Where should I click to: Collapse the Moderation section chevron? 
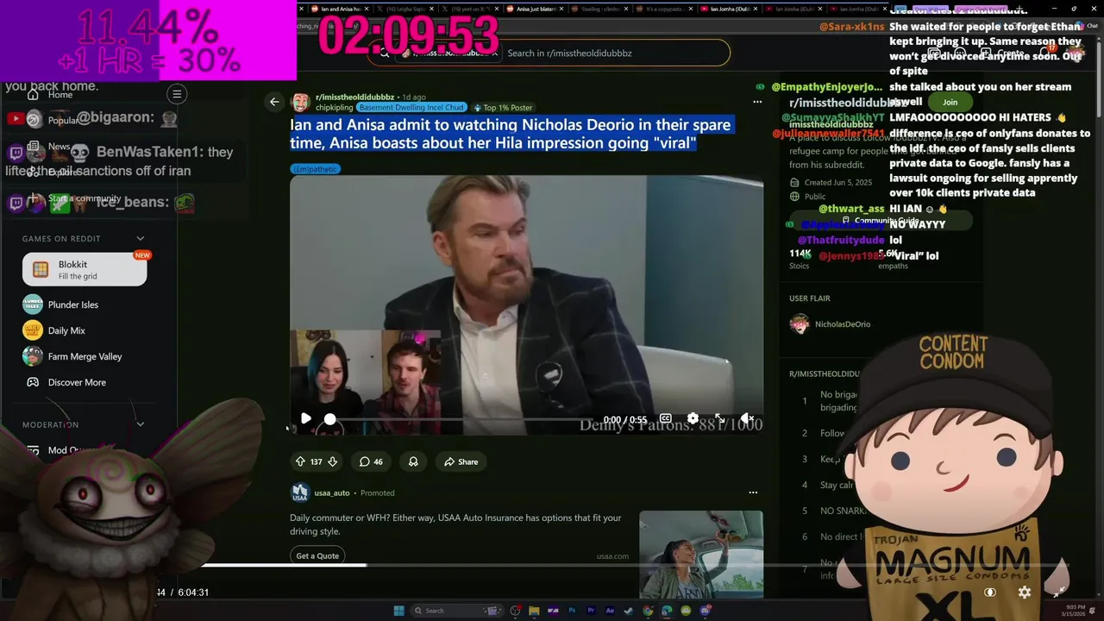pos(140,424)
